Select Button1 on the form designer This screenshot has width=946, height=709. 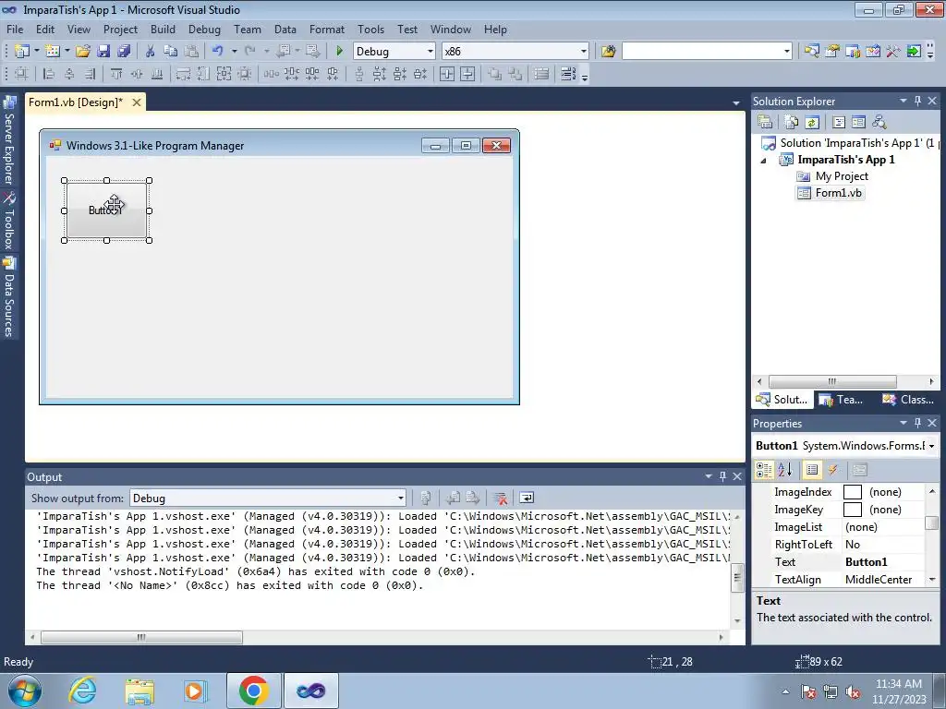106,210
